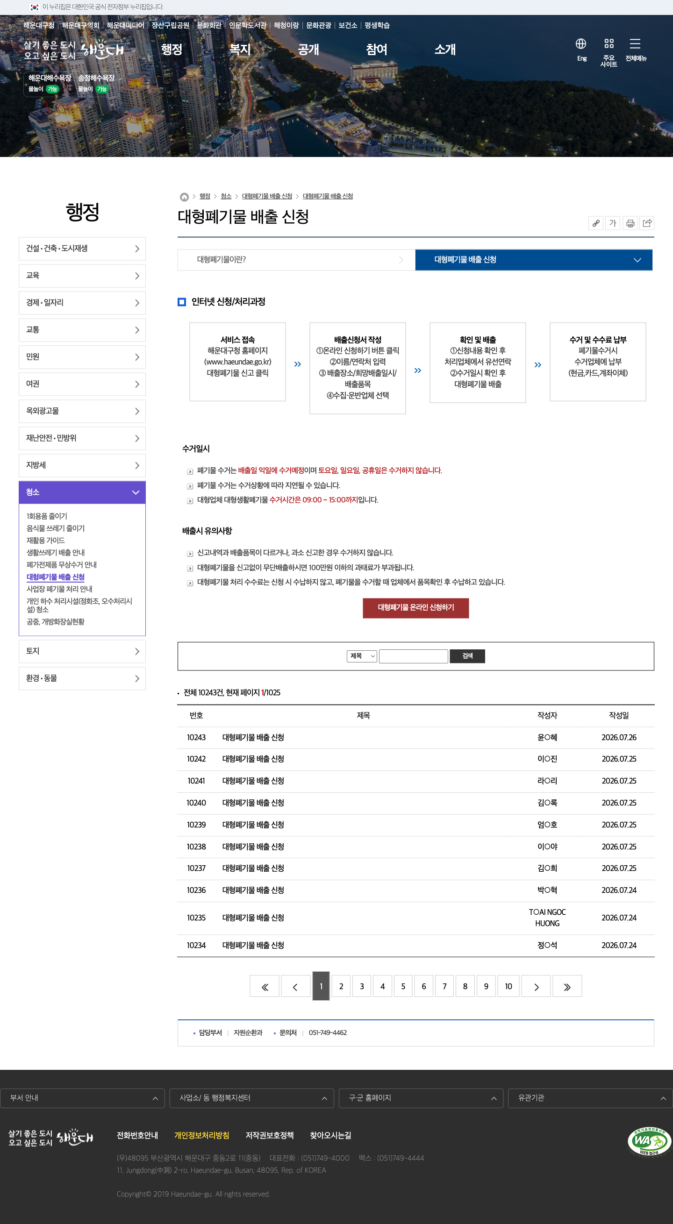Image resolution: width=673 pixels, height=1224 pixels.
Task: Click the breadcrumb home icon
Action: click(185, 197)
